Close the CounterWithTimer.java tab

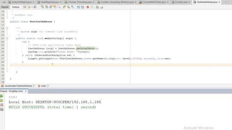167,2
